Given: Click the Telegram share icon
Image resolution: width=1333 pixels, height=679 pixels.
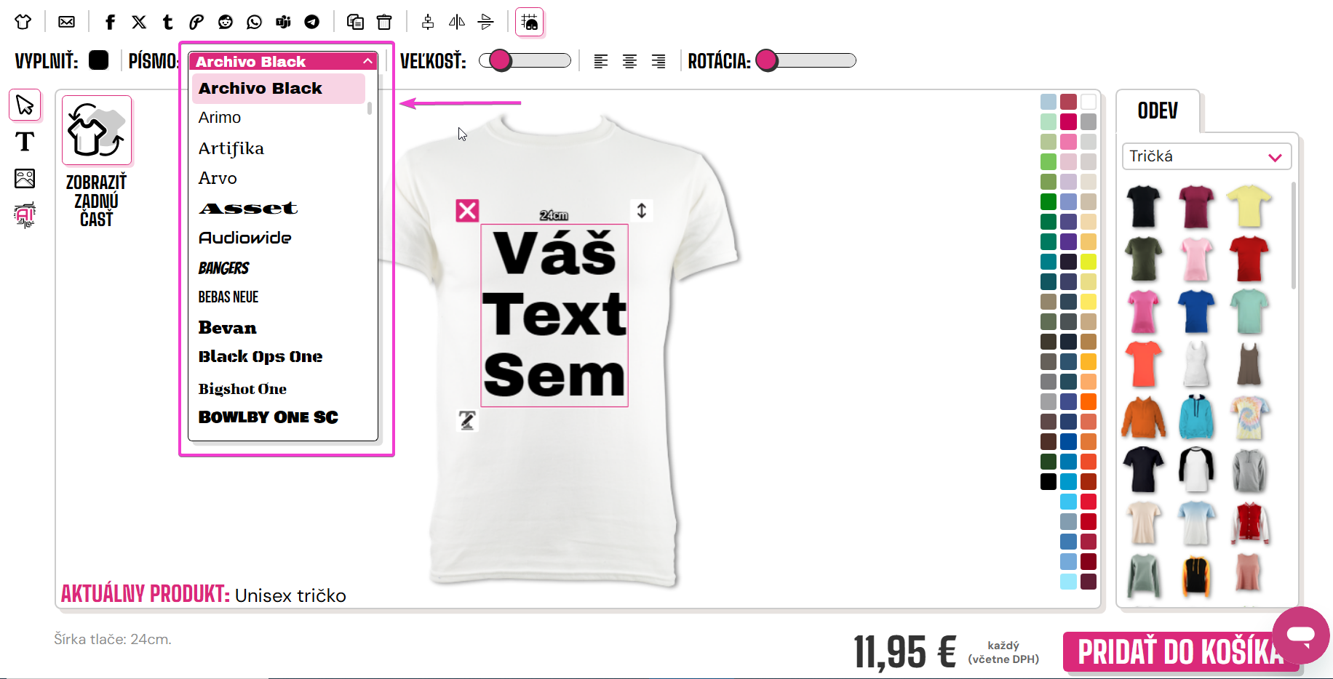Looking at the screenshot, I should click(311, 22).
